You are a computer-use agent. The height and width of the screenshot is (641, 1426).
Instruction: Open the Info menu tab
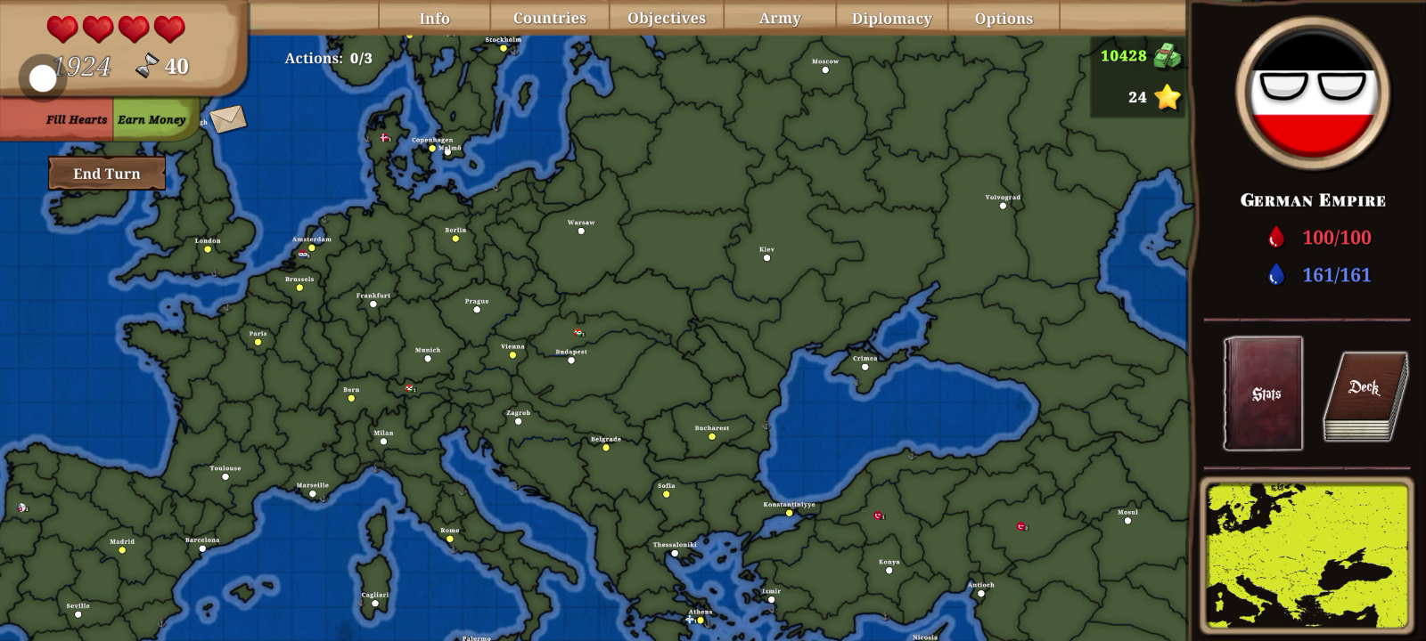(x=434, y=18)
